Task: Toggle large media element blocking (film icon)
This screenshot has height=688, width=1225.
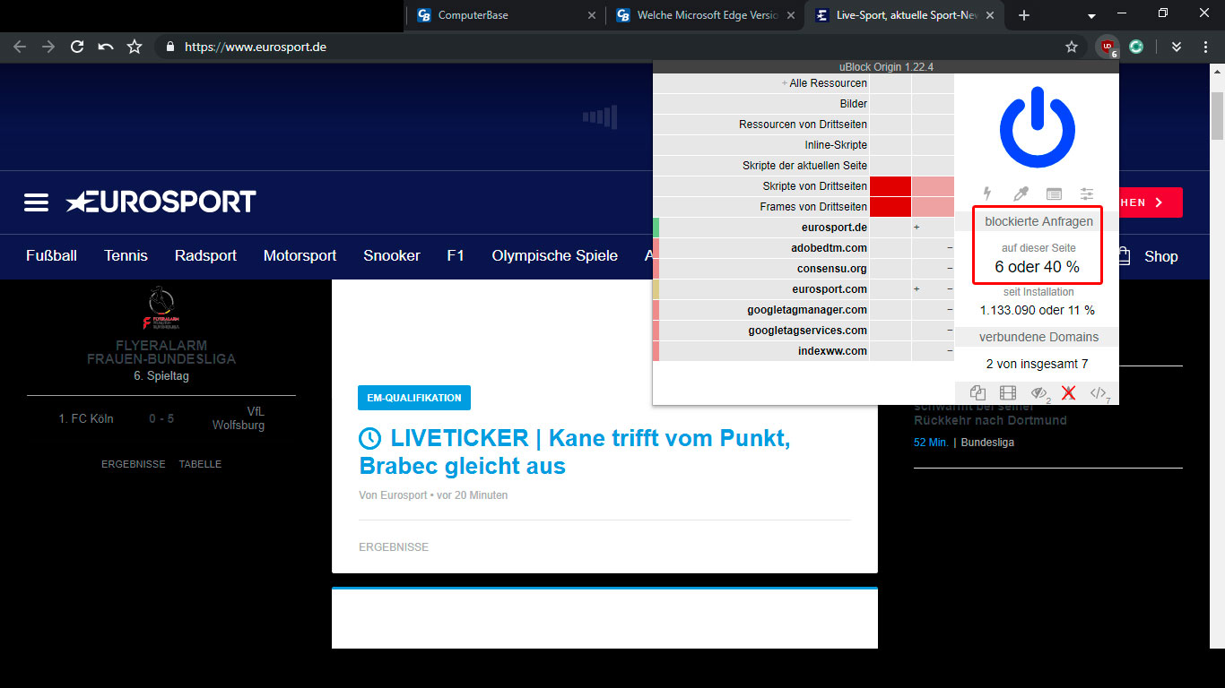Action: coord(1008,393)
